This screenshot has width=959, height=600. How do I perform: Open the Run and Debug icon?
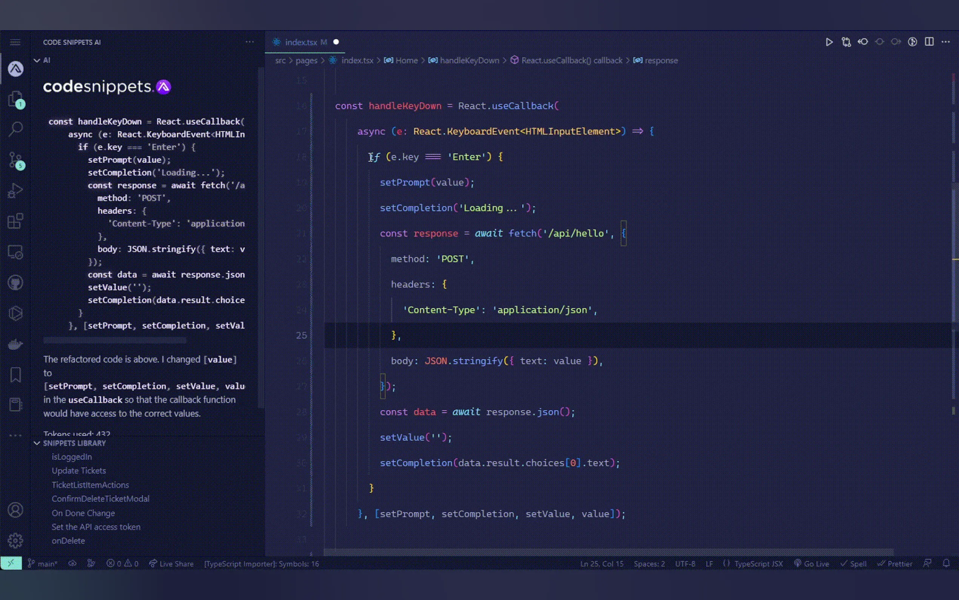(x=15, y=190)
